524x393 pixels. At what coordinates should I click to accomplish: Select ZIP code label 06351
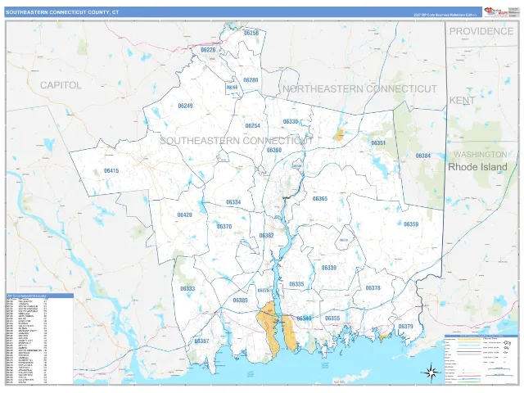pos(378,142)
